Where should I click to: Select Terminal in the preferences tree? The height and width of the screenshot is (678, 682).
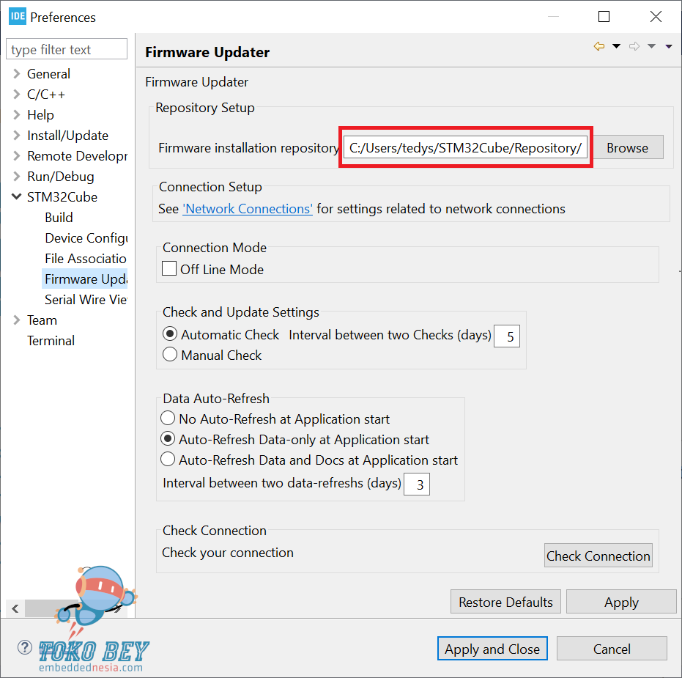tap(51, 341)
